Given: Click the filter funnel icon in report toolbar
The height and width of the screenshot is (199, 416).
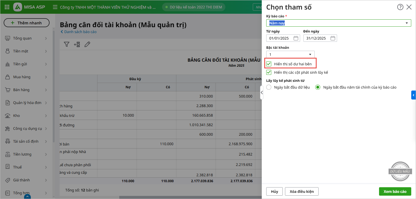Looking at the screenshot, I should point(66,44).
